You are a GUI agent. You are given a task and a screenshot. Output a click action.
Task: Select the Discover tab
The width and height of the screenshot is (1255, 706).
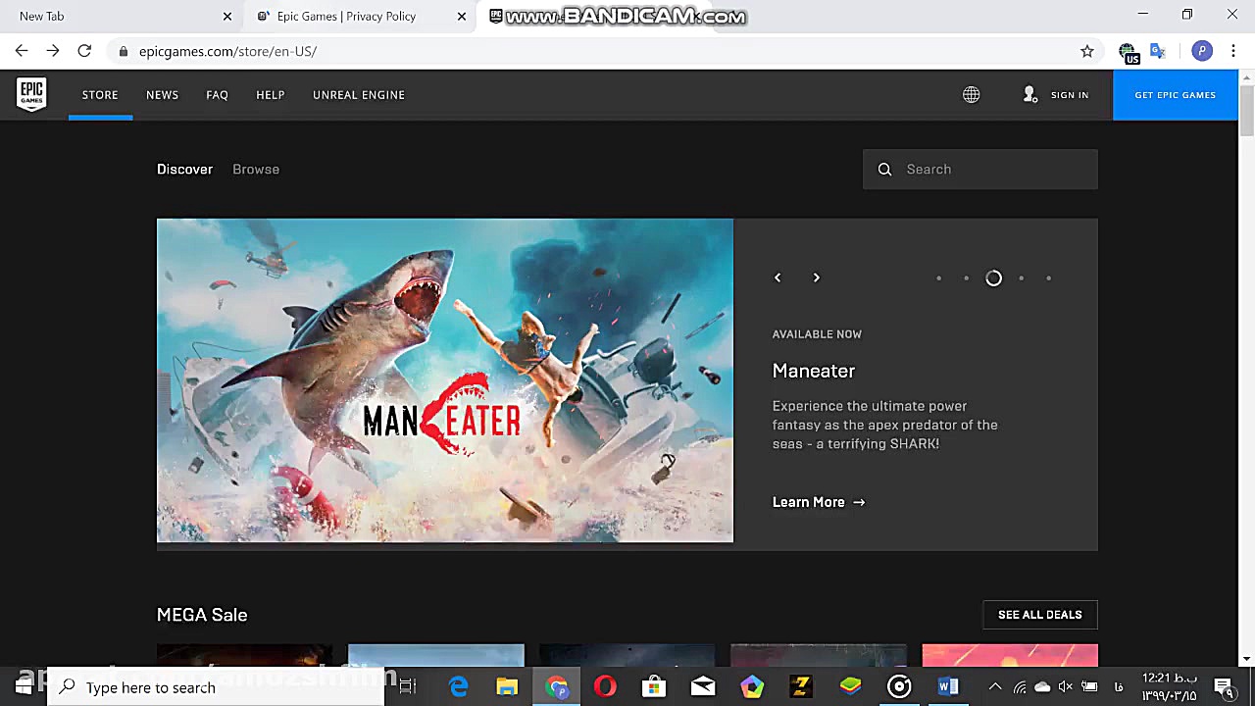tap(184, 170)
